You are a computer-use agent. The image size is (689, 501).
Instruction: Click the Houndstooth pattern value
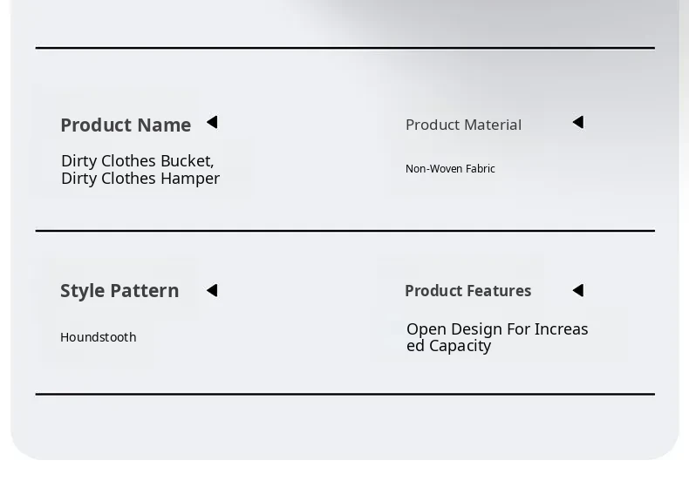click(x=99, y=337)
